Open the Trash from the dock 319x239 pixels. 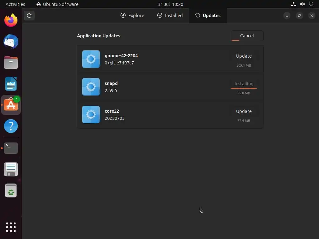point(11,190)
